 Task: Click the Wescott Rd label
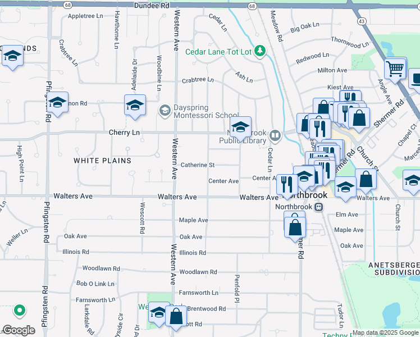click(143, 218)
